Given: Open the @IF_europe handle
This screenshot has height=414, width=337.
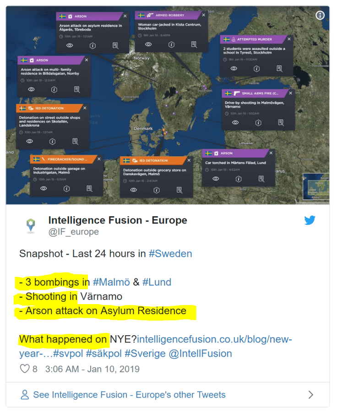Looking at the screenshot, I should pyautogui.click(x=74, y=232).
